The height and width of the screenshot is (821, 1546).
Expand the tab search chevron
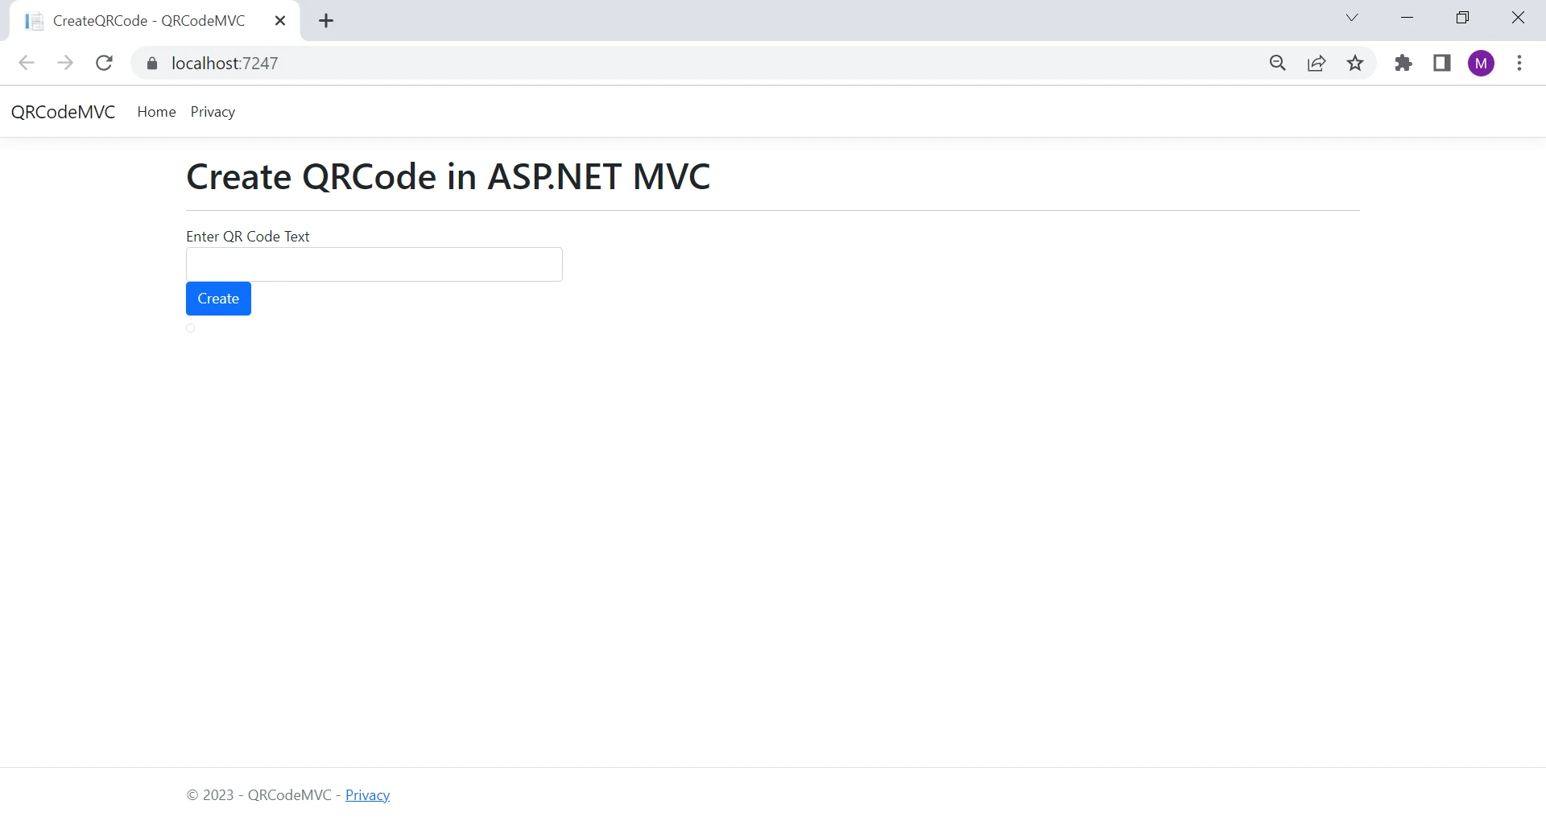coord(1353,18)
